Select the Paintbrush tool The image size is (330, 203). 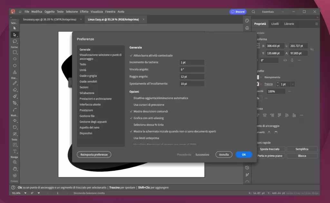[x=15, y=96]
